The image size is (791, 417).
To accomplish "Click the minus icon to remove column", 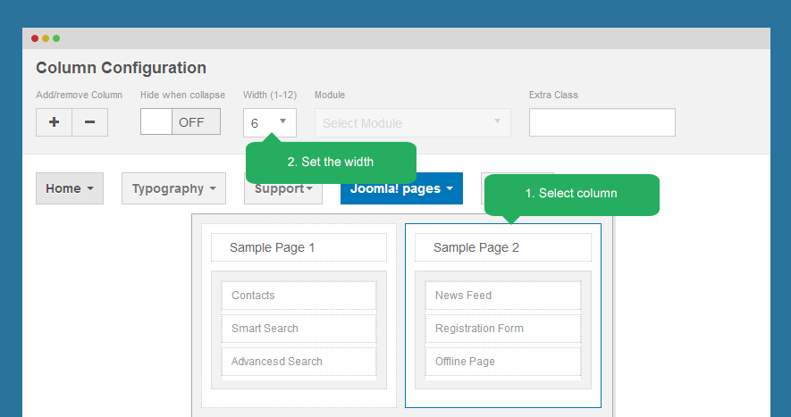I will click(x=89, y=122).
